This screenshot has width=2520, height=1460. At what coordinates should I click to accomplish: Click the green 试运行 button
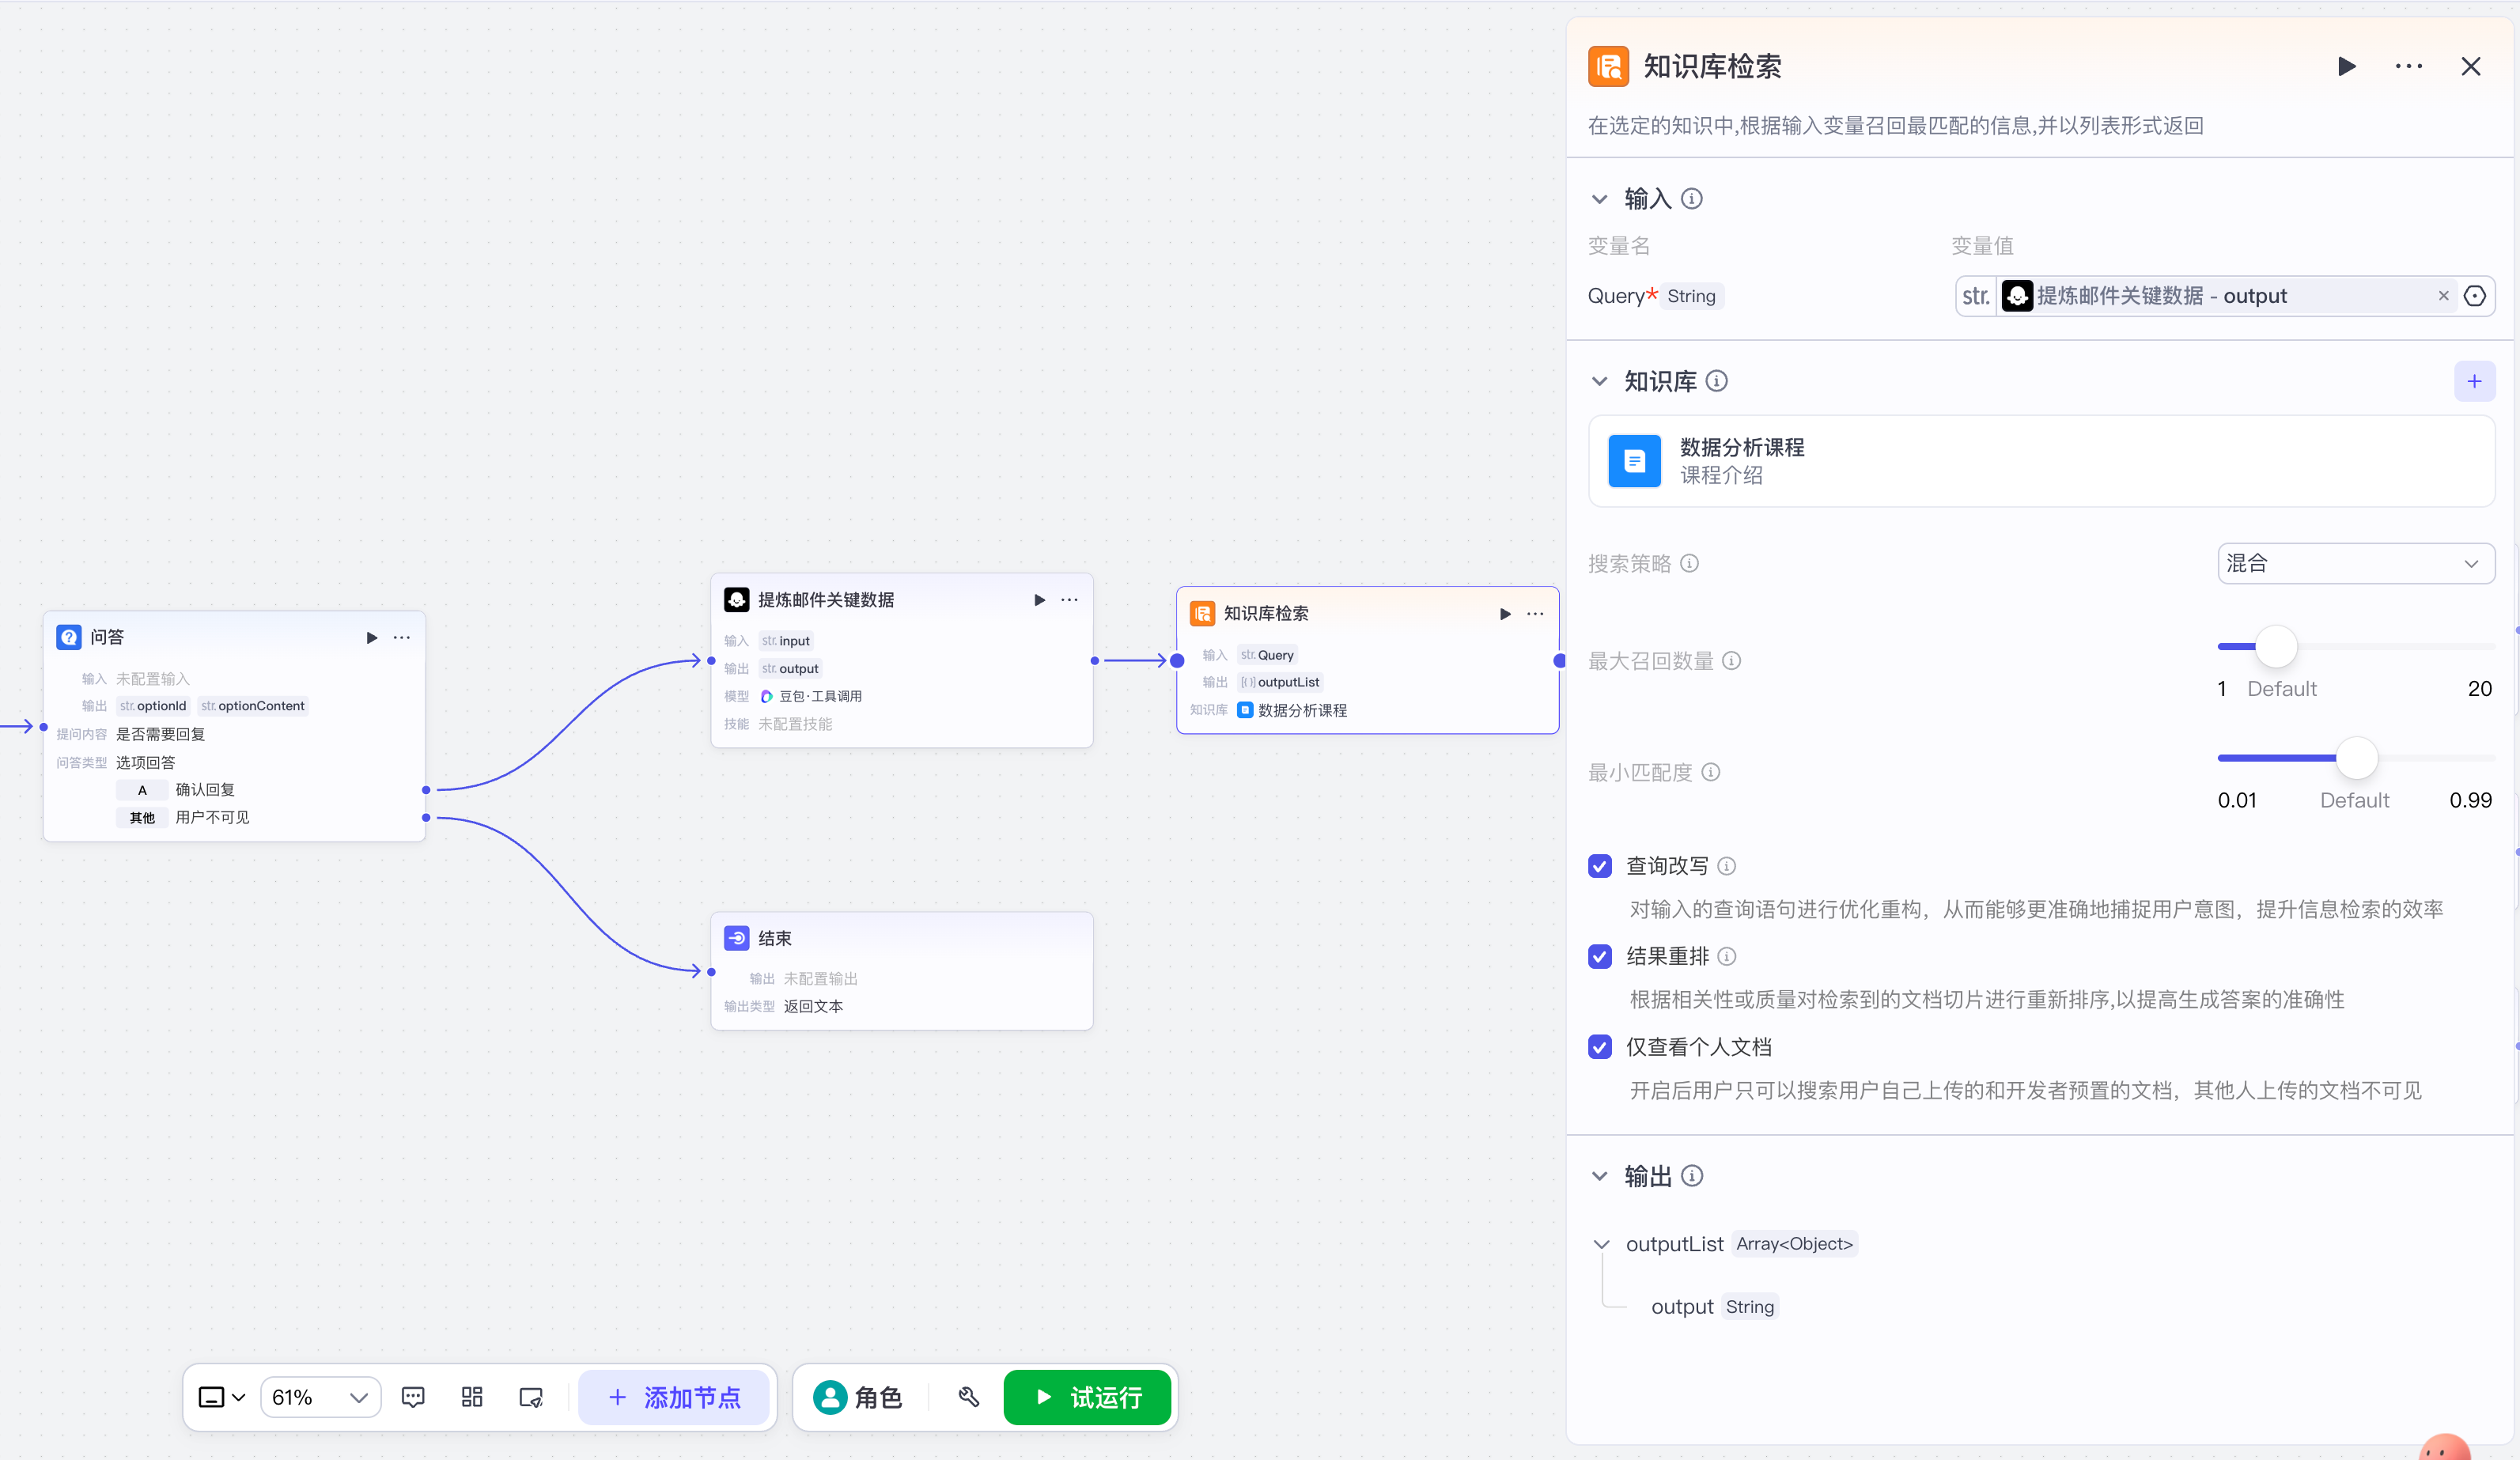[x=1087, y=1397]
